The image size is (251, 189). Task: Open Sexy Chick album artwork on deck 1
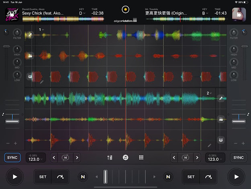[x=12, y=15]
